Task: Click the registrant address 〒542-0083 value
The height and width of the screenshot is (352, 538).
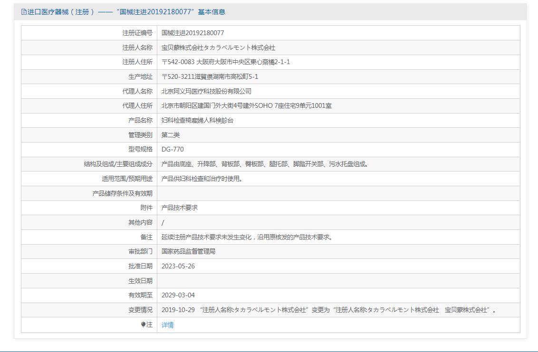Action: click(225, 62)
